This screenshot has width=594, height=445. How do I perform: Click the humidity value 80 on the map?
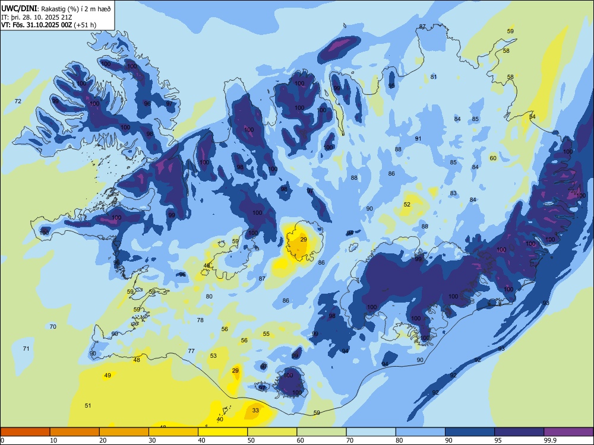click(x=209, y=296)
